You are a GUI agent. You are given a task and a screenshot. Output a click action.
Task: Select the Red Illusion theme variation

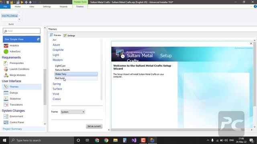[76, 78]
